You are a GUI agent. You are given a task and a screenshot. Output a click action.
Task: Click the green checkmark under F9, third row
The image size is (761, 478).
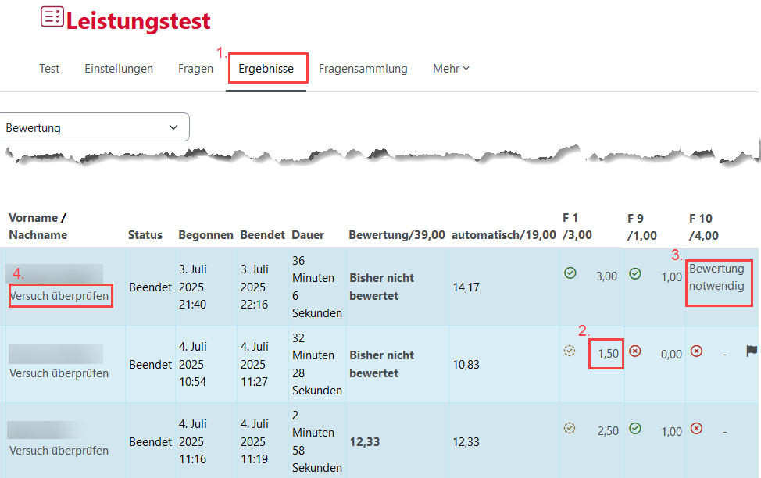click(x=635, y=429)
